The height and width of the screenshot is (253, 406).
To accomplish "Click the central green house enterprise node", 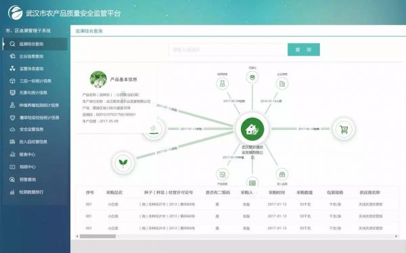I will tap(252, 129).
